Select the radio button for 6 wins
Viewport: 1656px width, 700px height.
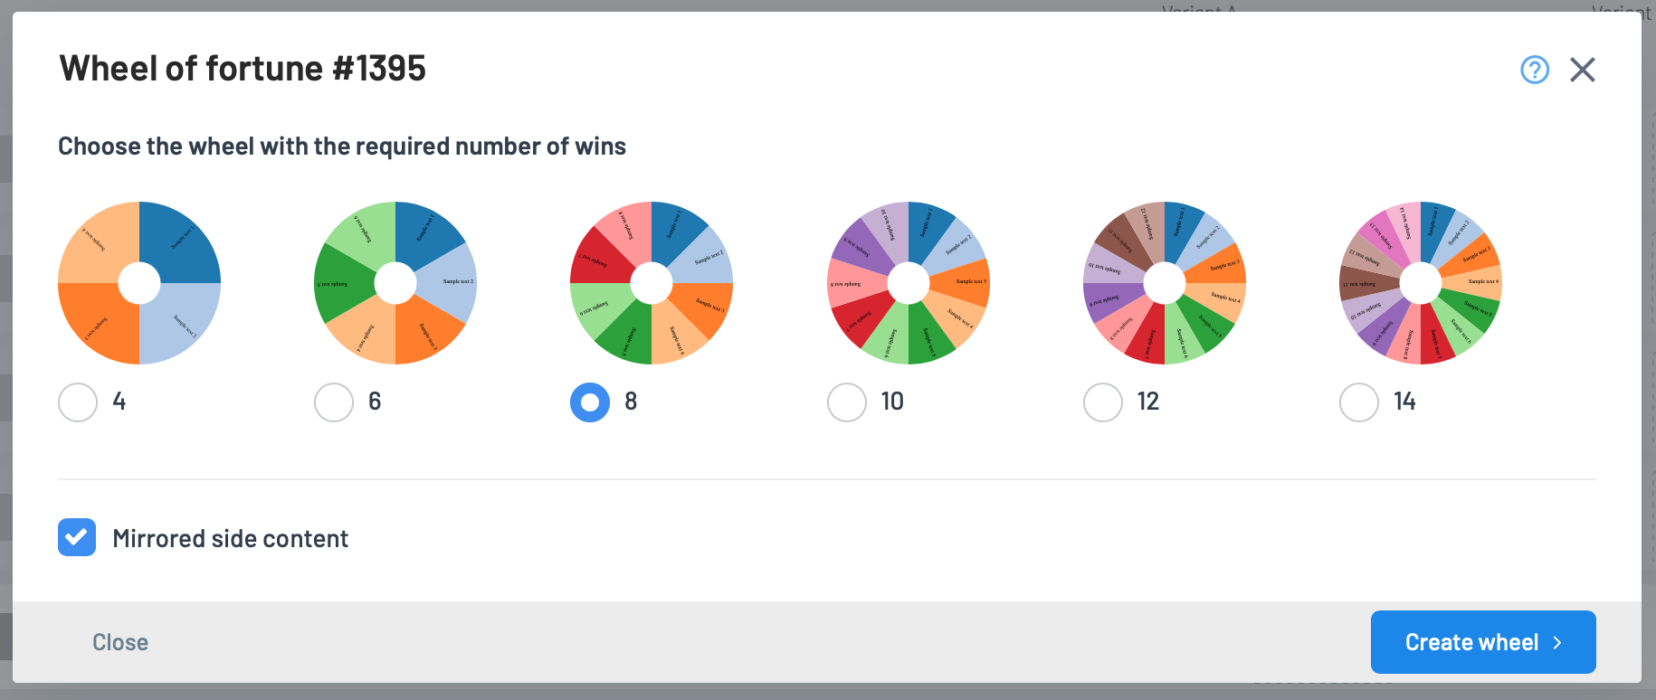click(x=334, y=402)
